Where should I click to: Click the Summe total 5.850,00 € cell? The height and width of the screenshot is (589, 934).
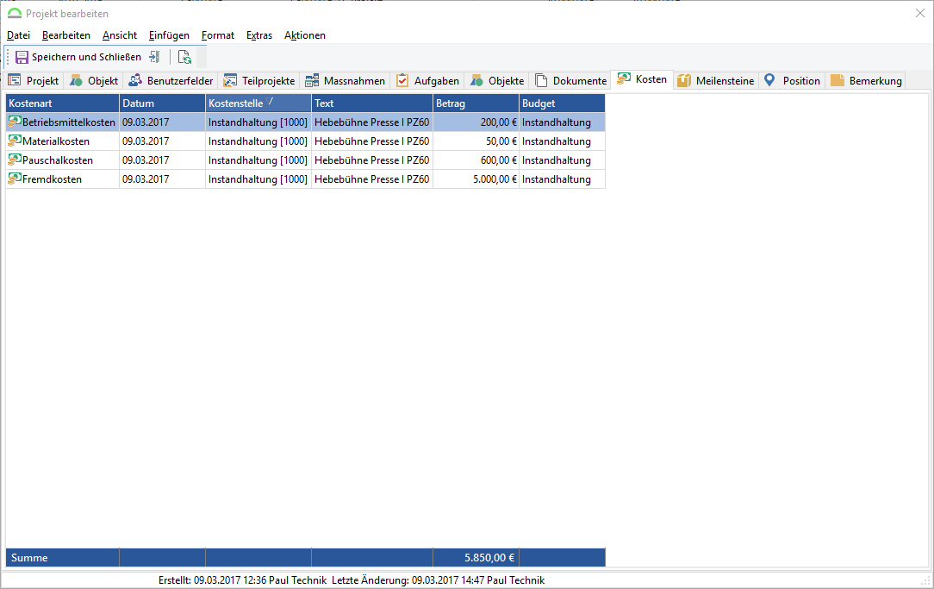pos(476,557)
